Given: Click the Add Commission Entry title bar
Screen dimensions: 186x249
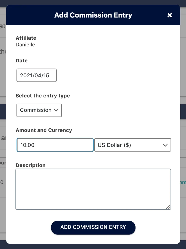Looking at the screenshot, I should coord(93,15).
